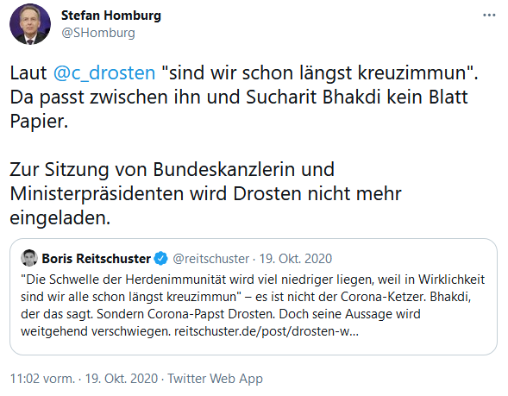Open the three-dot more options menu
Viewport: 508px width, 396px height.
[489, 16]
